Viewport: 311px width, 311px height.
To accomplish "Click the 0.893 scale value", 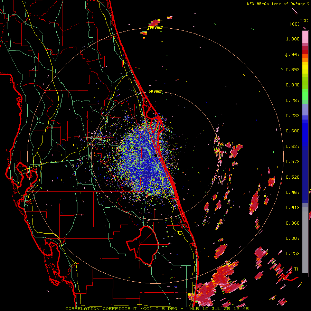I will 293,69.
